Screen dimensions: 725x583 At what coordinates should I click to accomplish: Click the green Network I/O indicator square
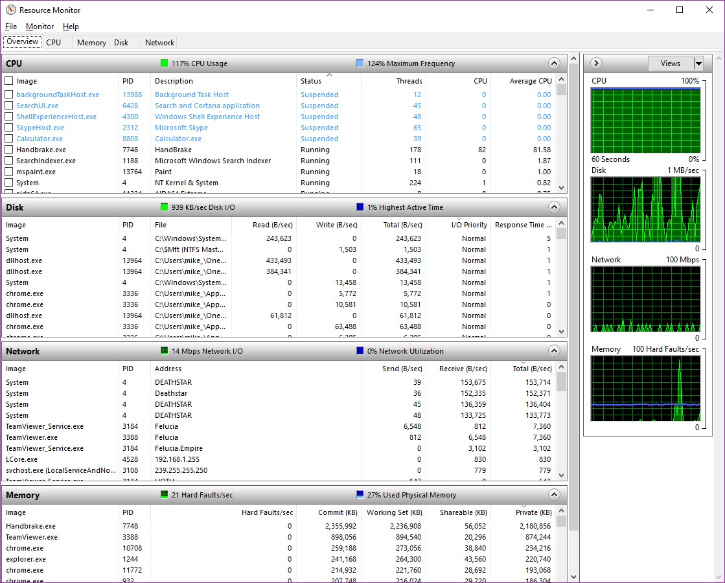(x=165, y=351)
